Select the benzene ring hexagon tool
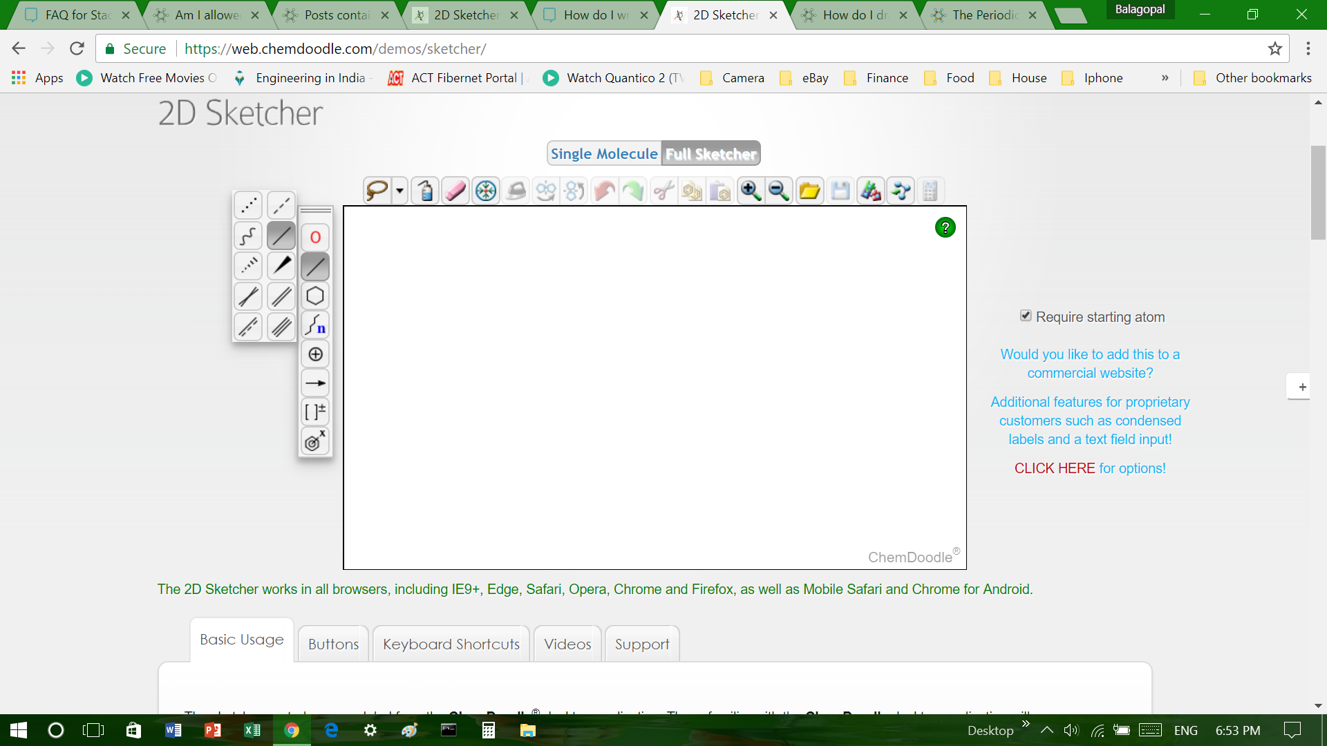The image size is (1327, 746). coord(315,296)
